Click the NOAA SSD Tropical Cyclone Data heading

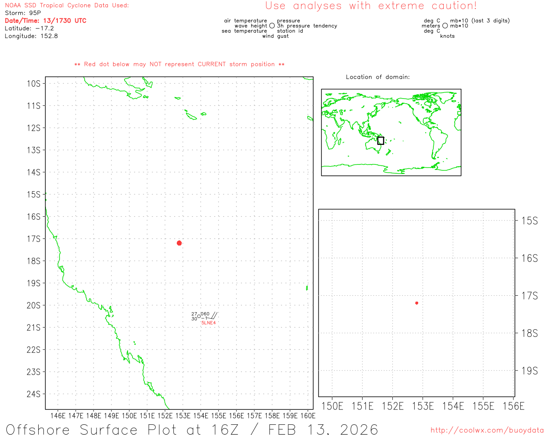67,6
